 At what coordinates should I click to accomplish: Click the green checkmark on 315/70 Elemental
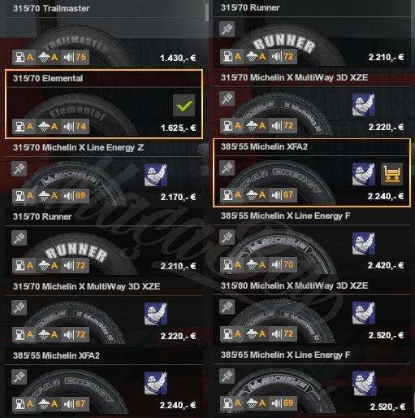[184, 106]
